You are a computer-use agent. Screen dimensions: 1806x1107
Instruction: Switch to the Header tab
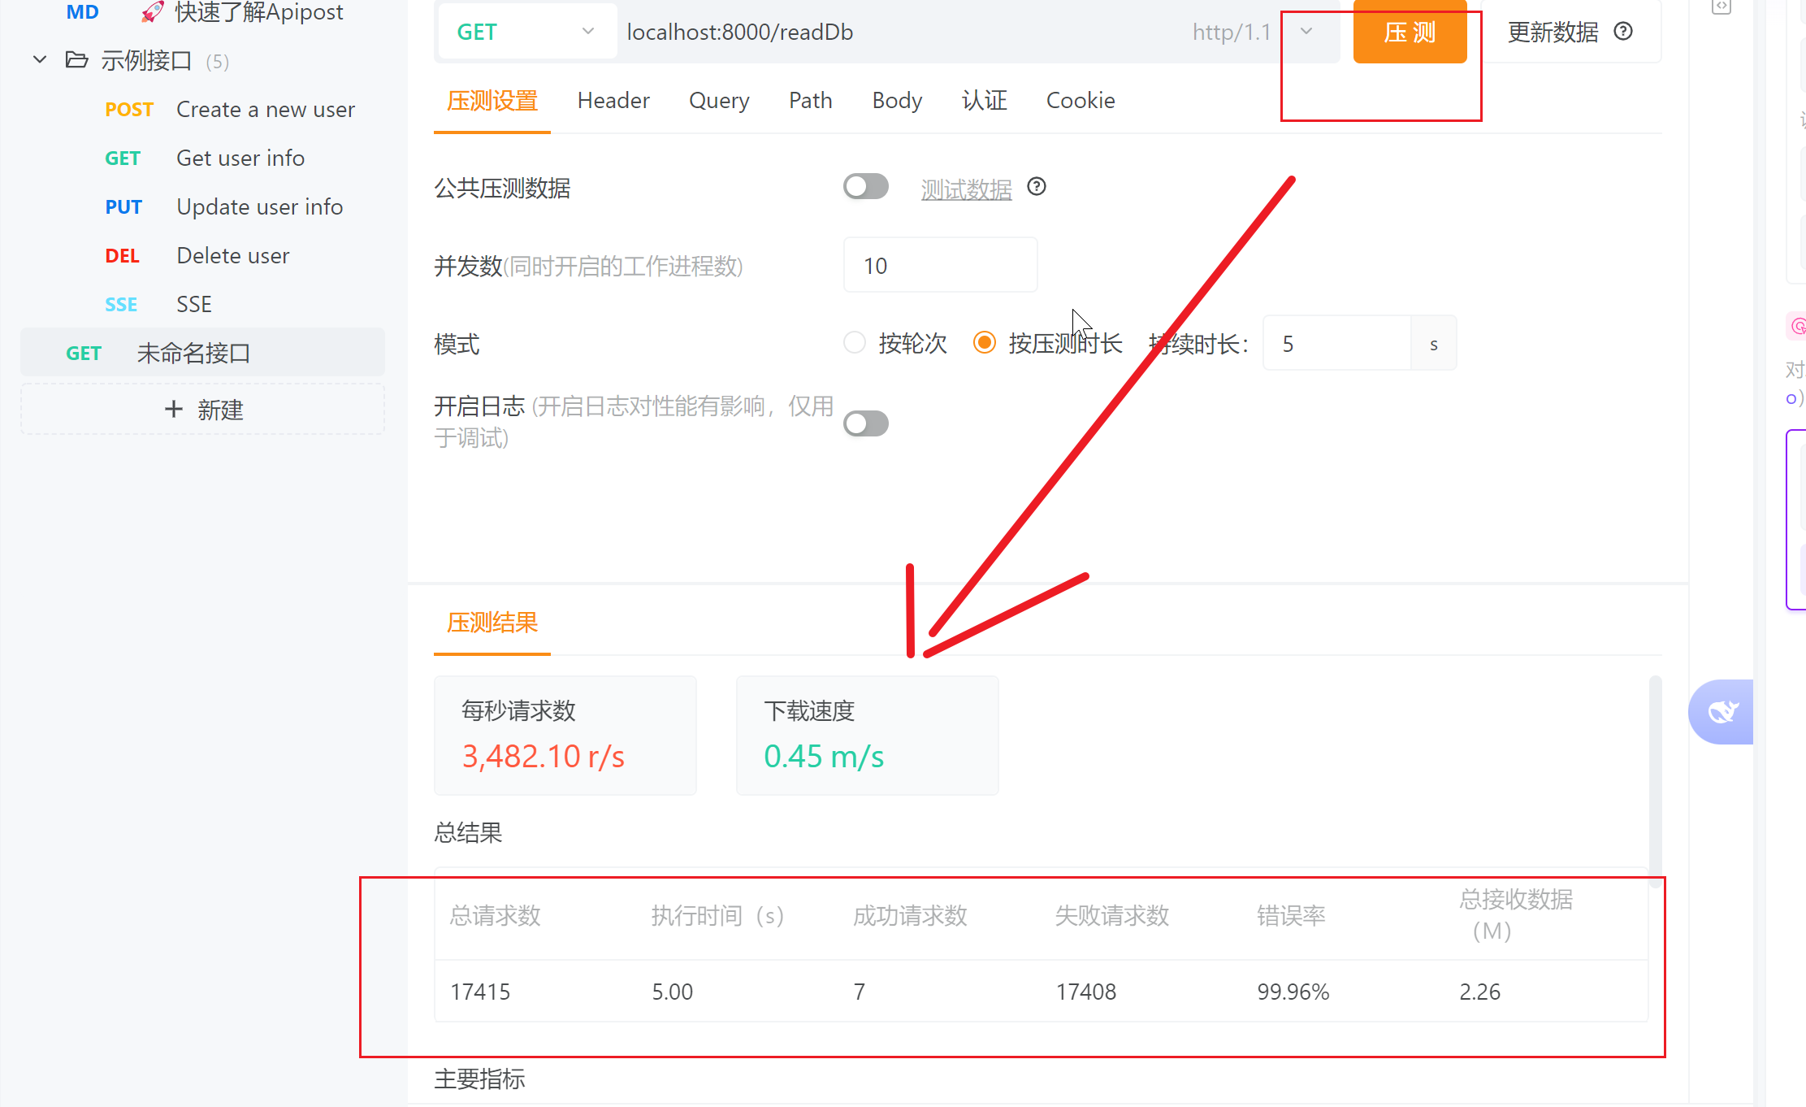pyautogui.click(x=613, y=101)
